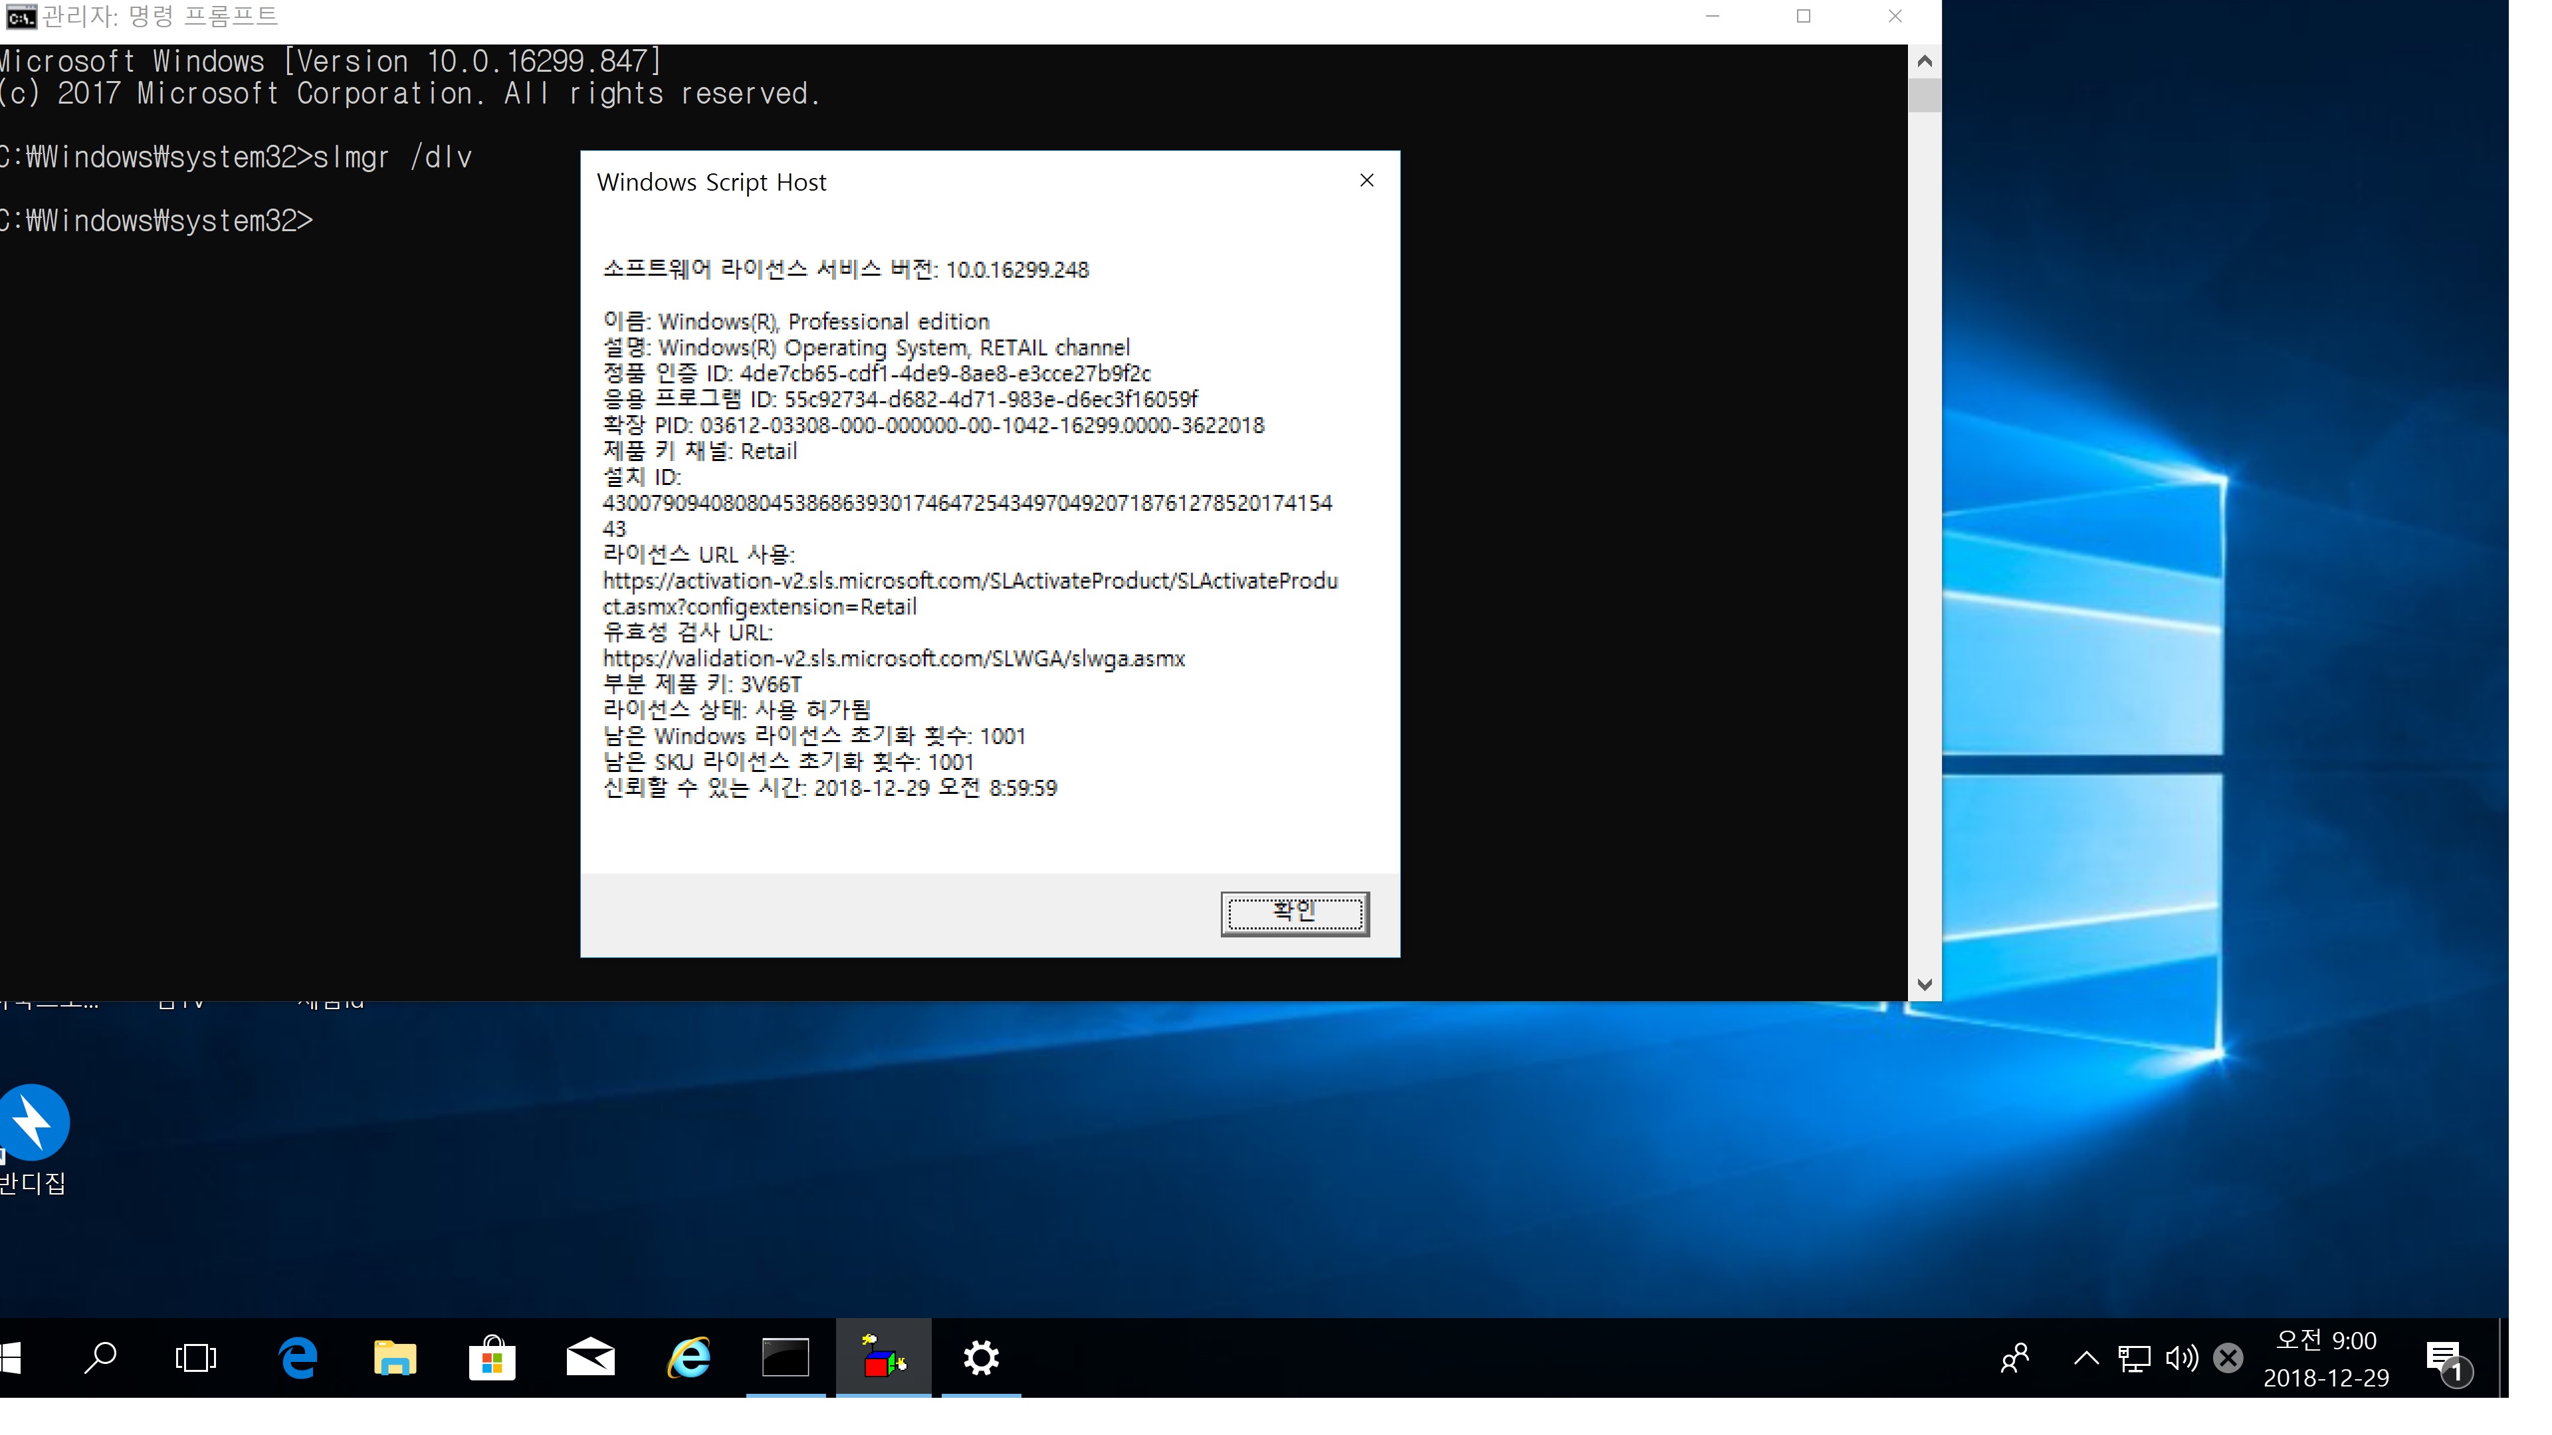Image resolution: width=2552 pixels, height=1435 pixels.
Task: Open File Explorer from taskbar
Action: pyautogui.click(x=394, y=1357)
